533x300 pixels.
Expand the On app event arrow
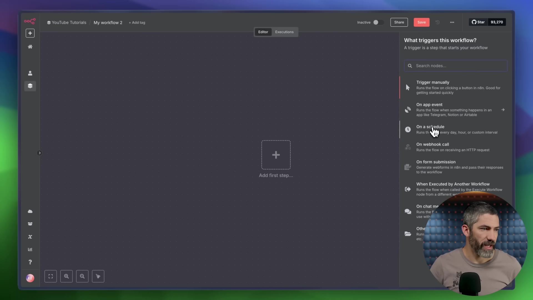point(503,110)
